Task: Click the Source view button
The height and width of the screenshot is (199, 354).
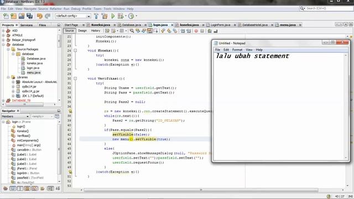Action: click(69, 31)
